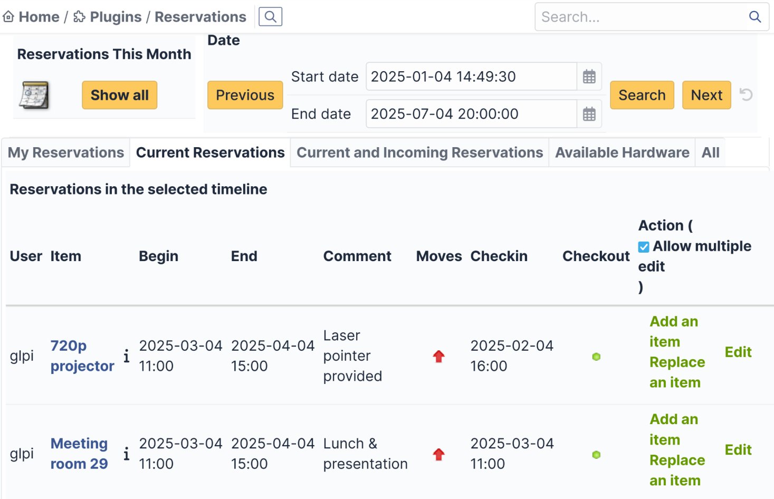This screenshot has height=499, width=774.
Task: Click the Show all button
Action: point(119,95)
